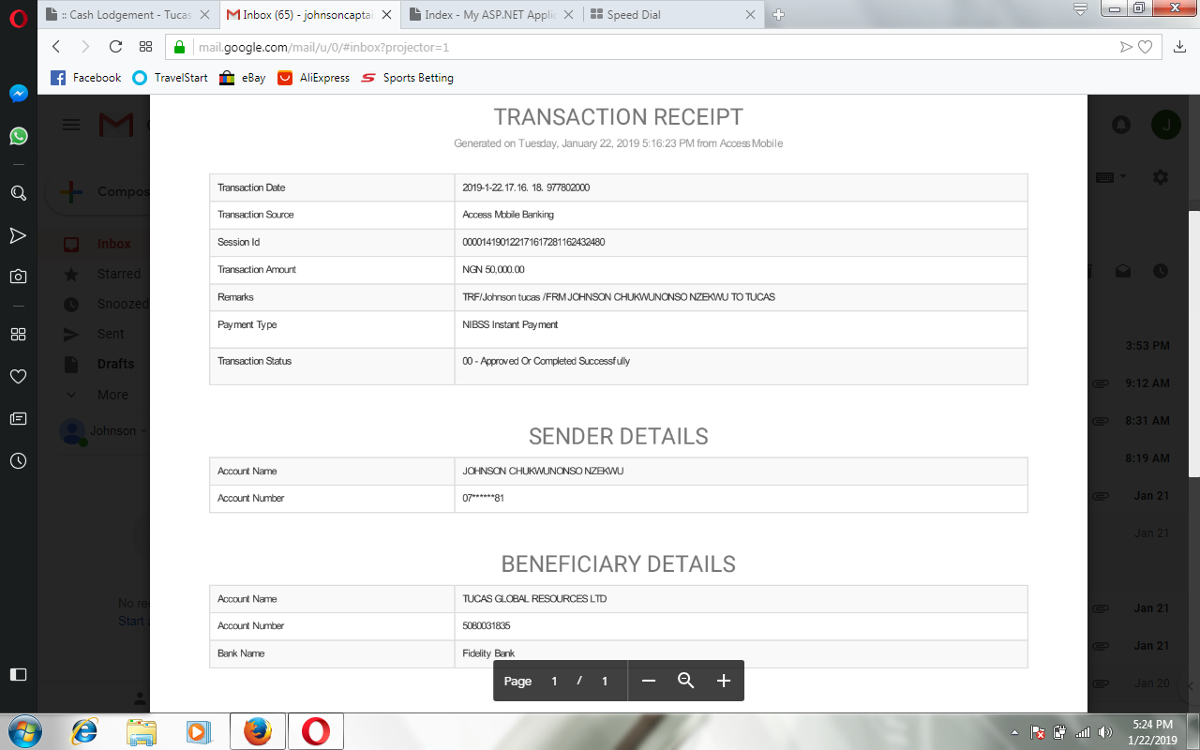This screenshot has height=750, width=1200.
Task: Click the sidebar camera snapshot icon
Action: [x=18, y=277]
